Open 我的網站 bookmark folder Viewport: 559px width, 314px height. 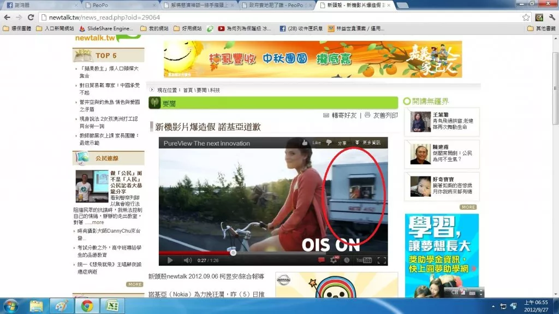154,28
